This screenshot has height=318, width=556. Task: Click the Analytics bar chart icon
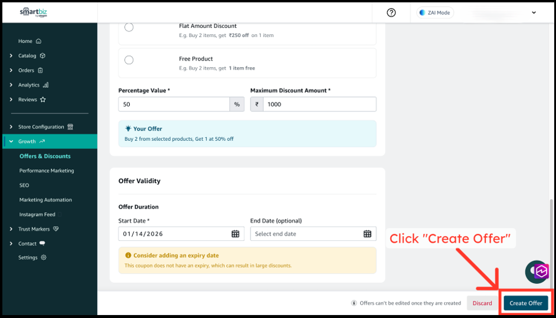tap(46, 85)
